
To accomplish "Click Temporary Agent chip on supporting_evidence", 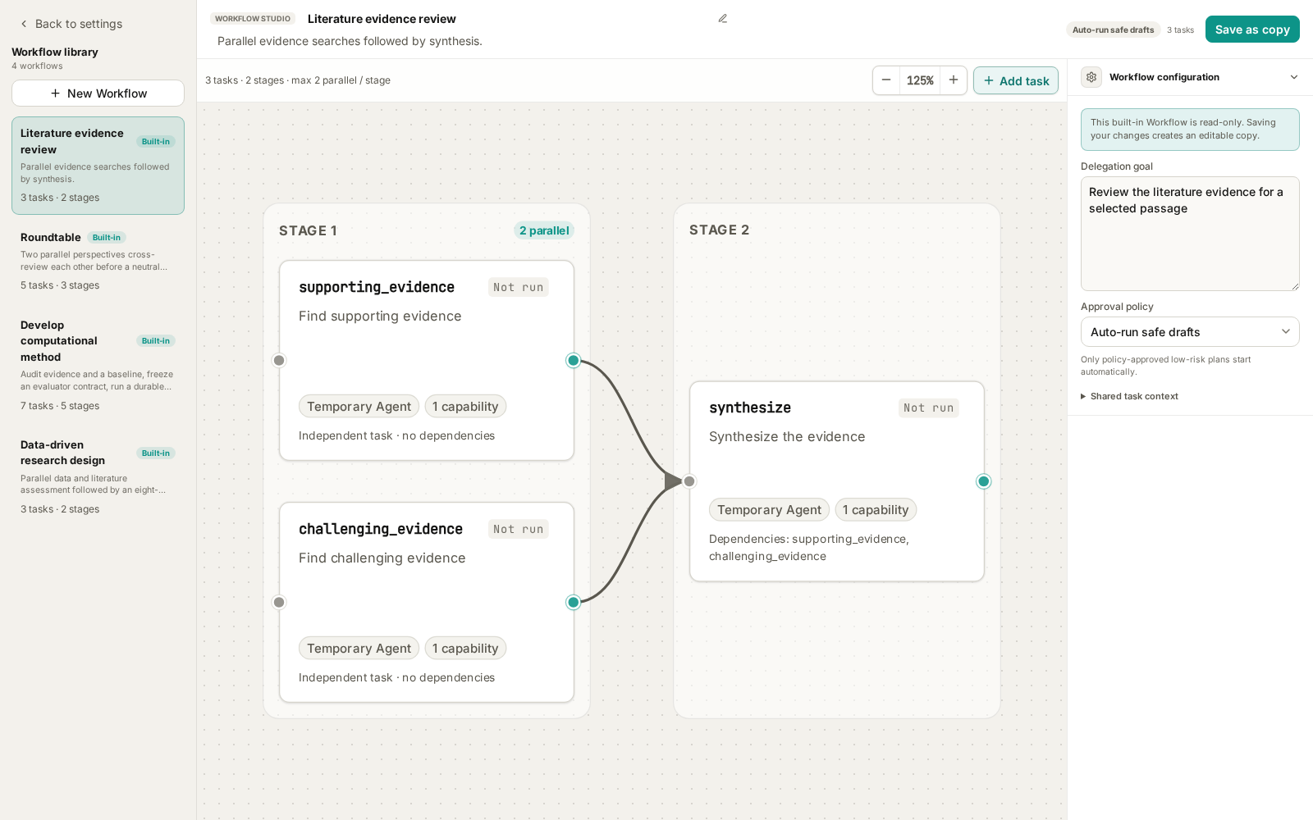I will tap(359, 407).
